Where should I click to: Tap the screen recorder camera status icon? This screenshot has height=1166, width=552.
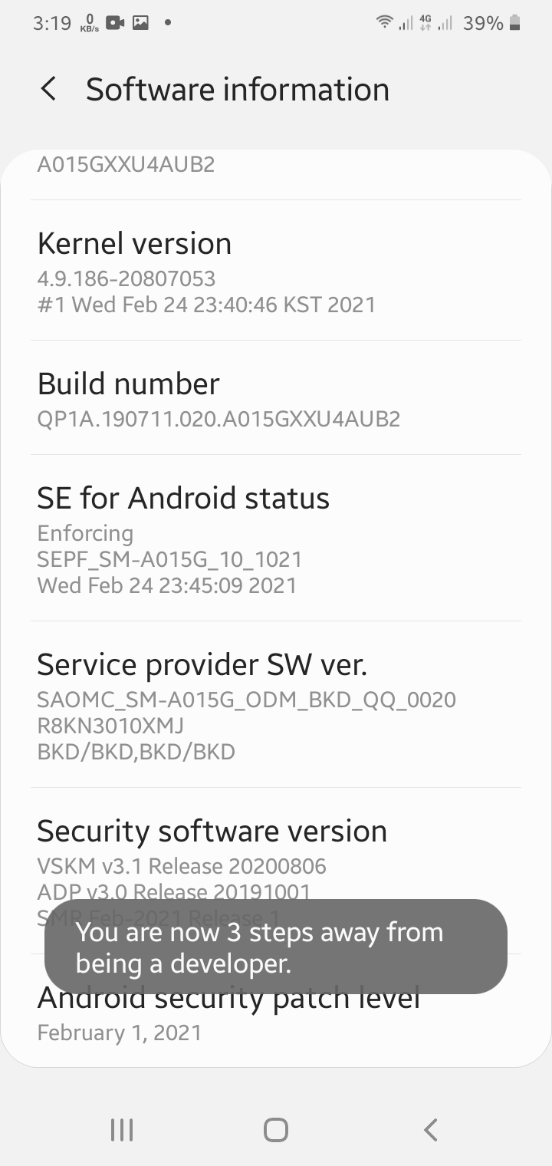pyautogui.click(x=115, y=23)
